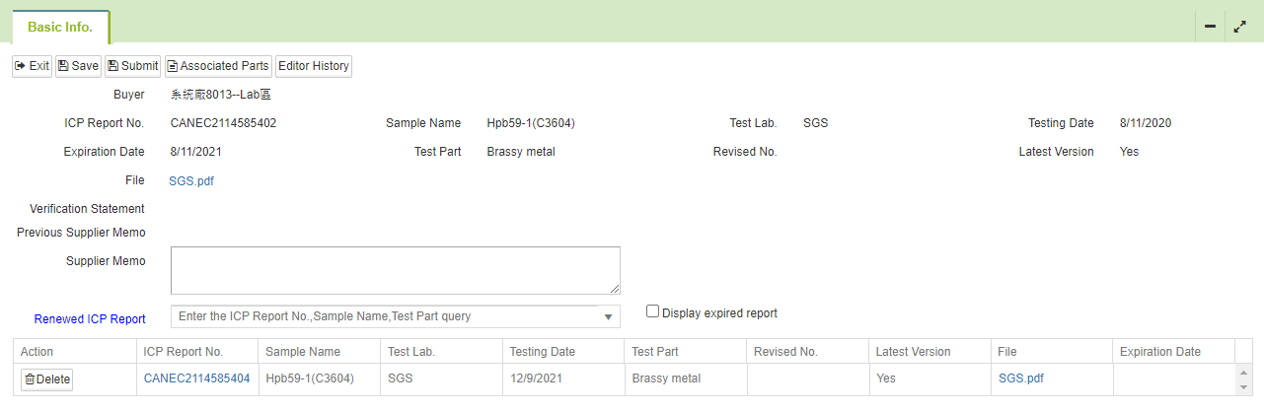
Task: Delete the CANEC2114585404 report row
Action: (46, 379)
